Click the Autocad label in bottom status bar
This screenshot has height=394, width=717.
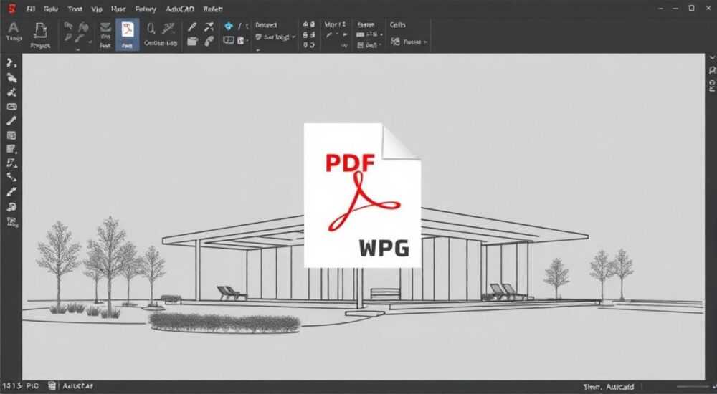[x=620, y=387]
